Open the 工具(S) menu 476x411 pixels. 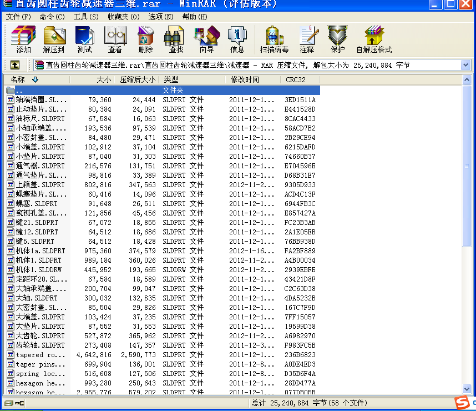point(86,17)
